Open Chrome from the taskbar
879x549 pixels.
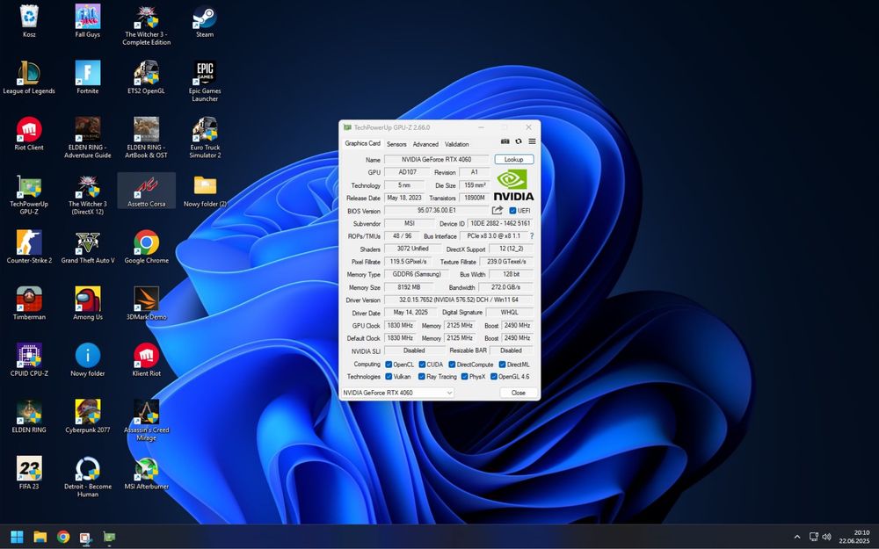coord(63,537)
